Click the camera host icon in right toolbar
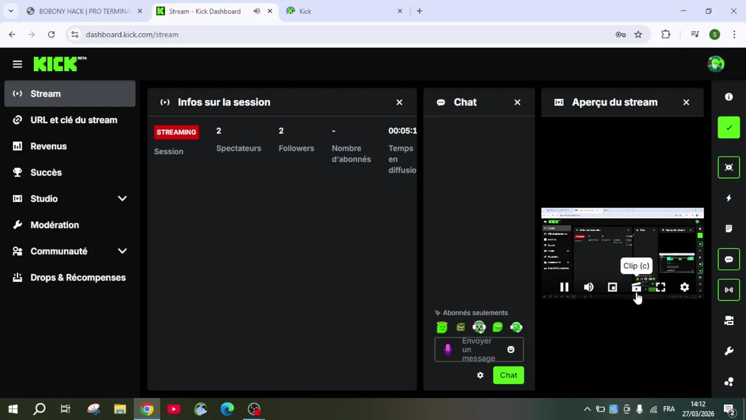Image resolution: width=746 pixels, height=420 pixels. (x=729, y=320)
